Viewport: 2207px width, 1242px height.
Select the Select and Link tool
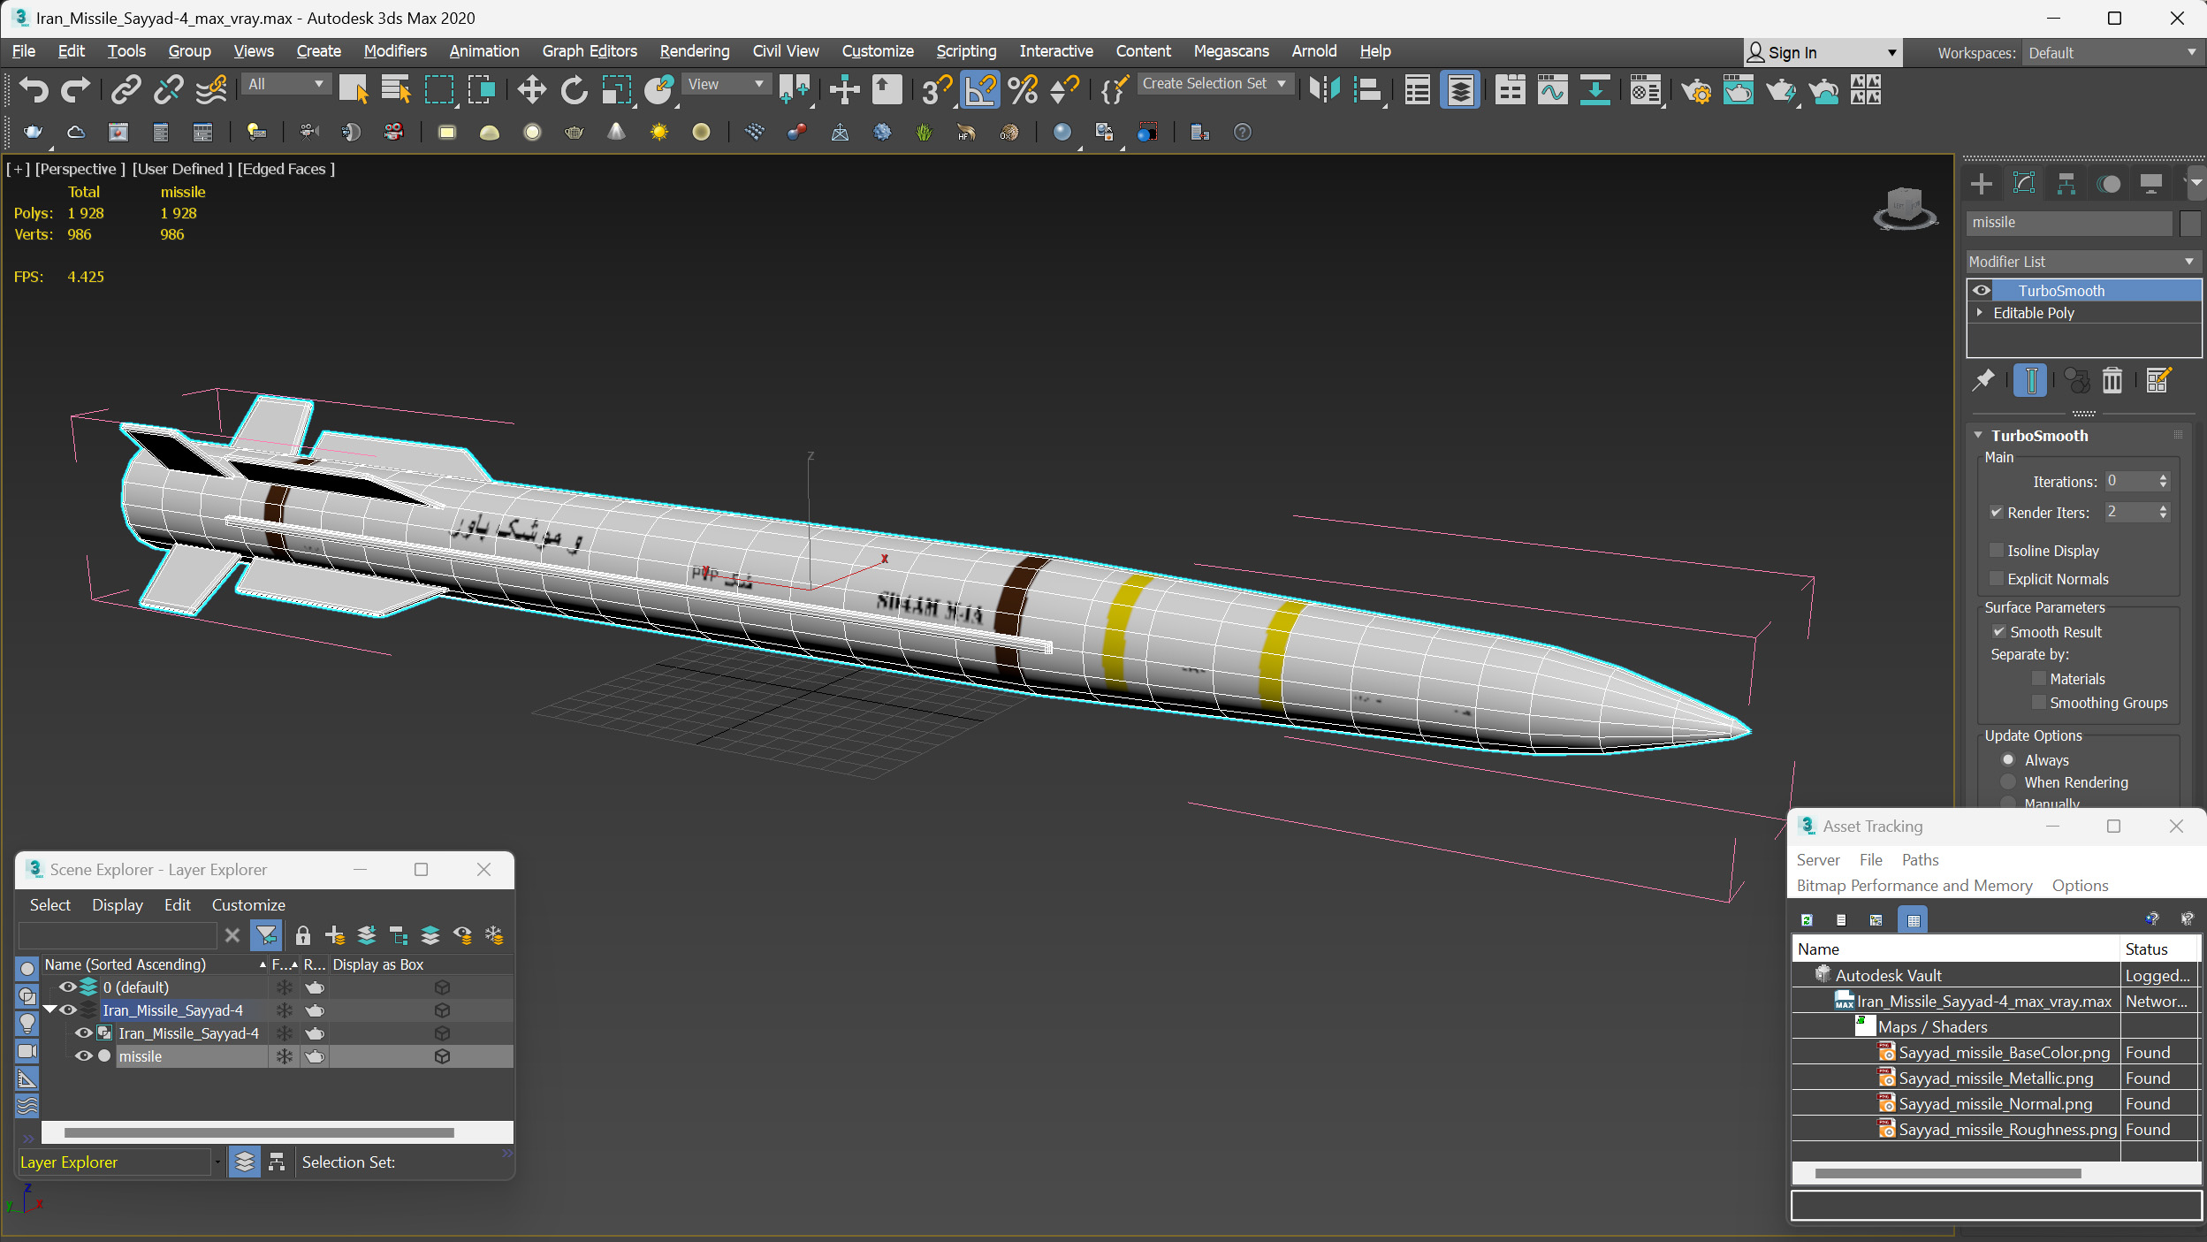(x=126, y=89)
